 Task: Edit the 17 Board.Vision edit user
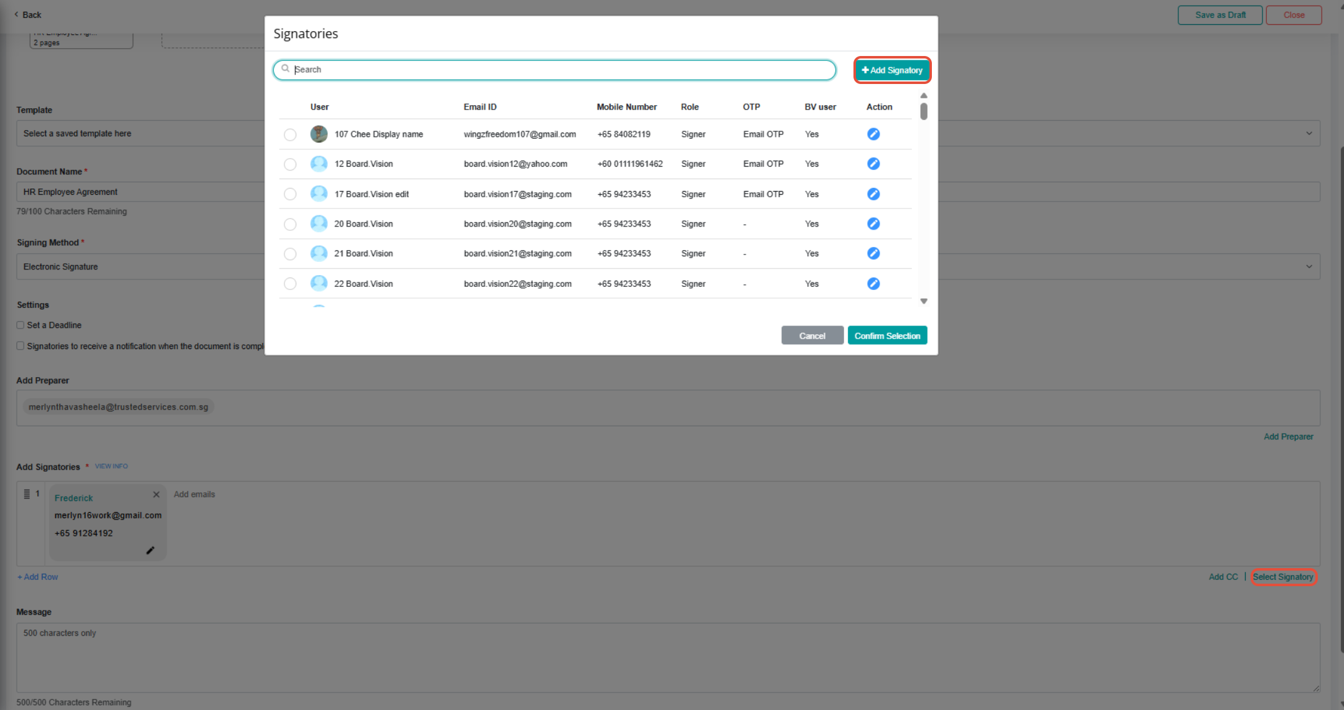[873, 194]
